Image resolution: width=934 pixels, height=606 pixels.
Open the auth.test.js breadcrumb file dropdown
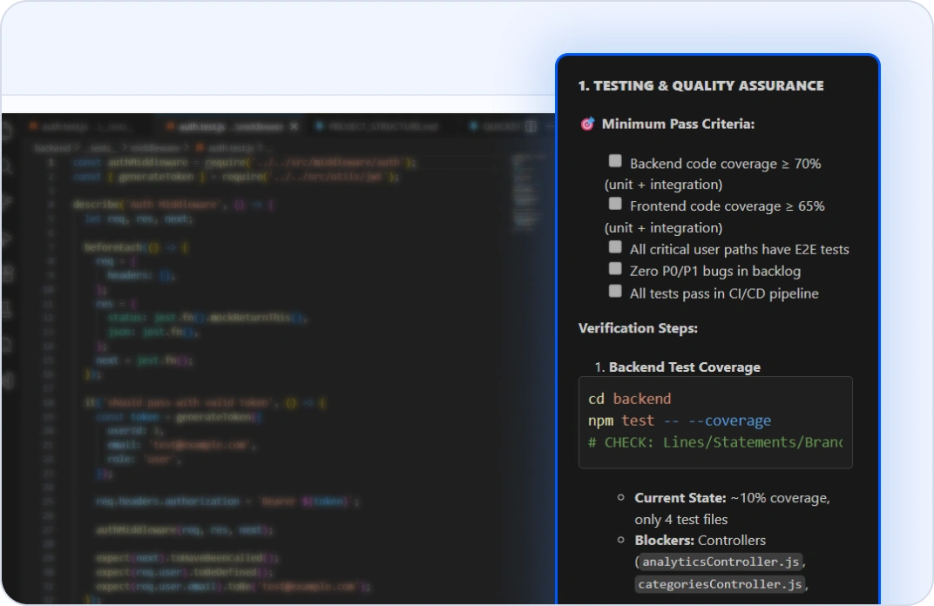point(216,148)
